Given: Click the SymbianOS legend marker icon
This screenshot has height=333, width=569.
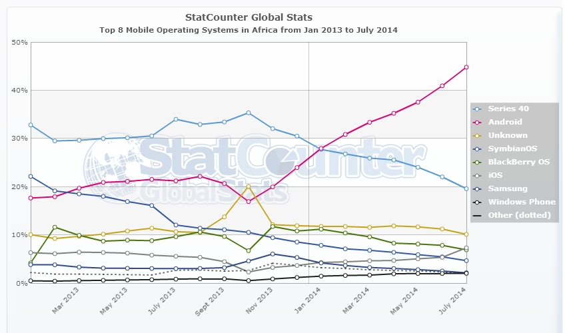Looking at the screenshot, I should (477, 149).
